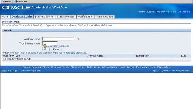Open Preferences from the header links
Image resolution: width=193 pixels, height=109 pixels.
[163, 12]
